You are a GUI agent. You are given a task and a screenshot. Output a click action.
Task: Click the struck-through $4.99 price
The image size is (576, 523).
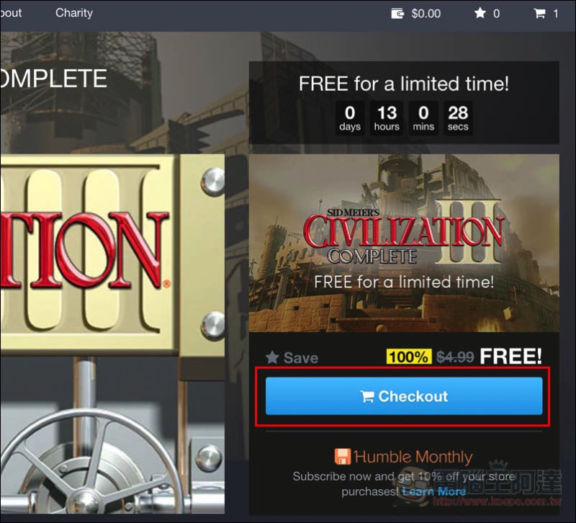pyautogui.click(x=455, y=357)
